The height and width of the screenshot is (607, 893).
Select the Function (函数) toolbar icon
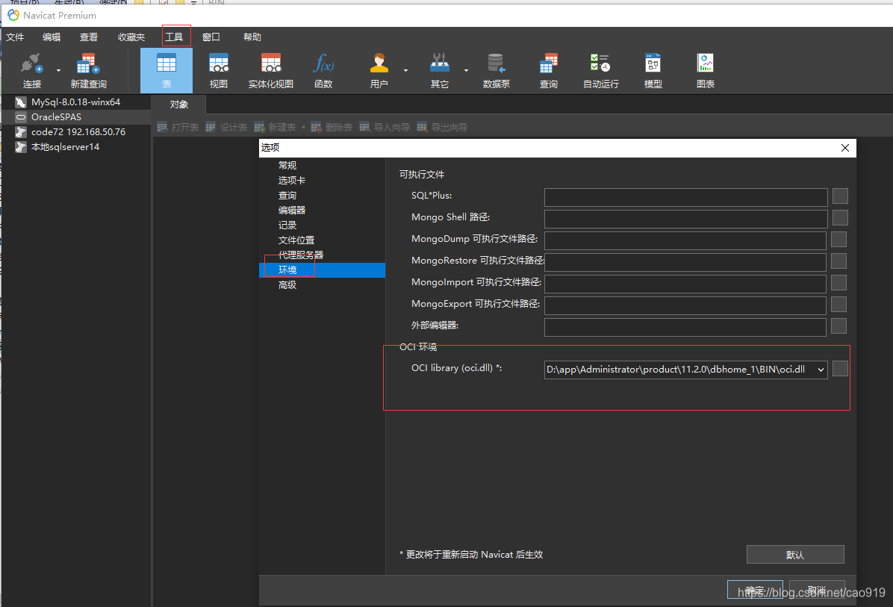click(323, 71)
